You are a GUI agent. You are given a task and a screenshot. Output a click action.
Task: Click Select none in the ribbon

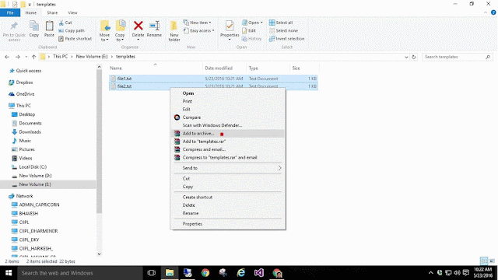[283, 31]
